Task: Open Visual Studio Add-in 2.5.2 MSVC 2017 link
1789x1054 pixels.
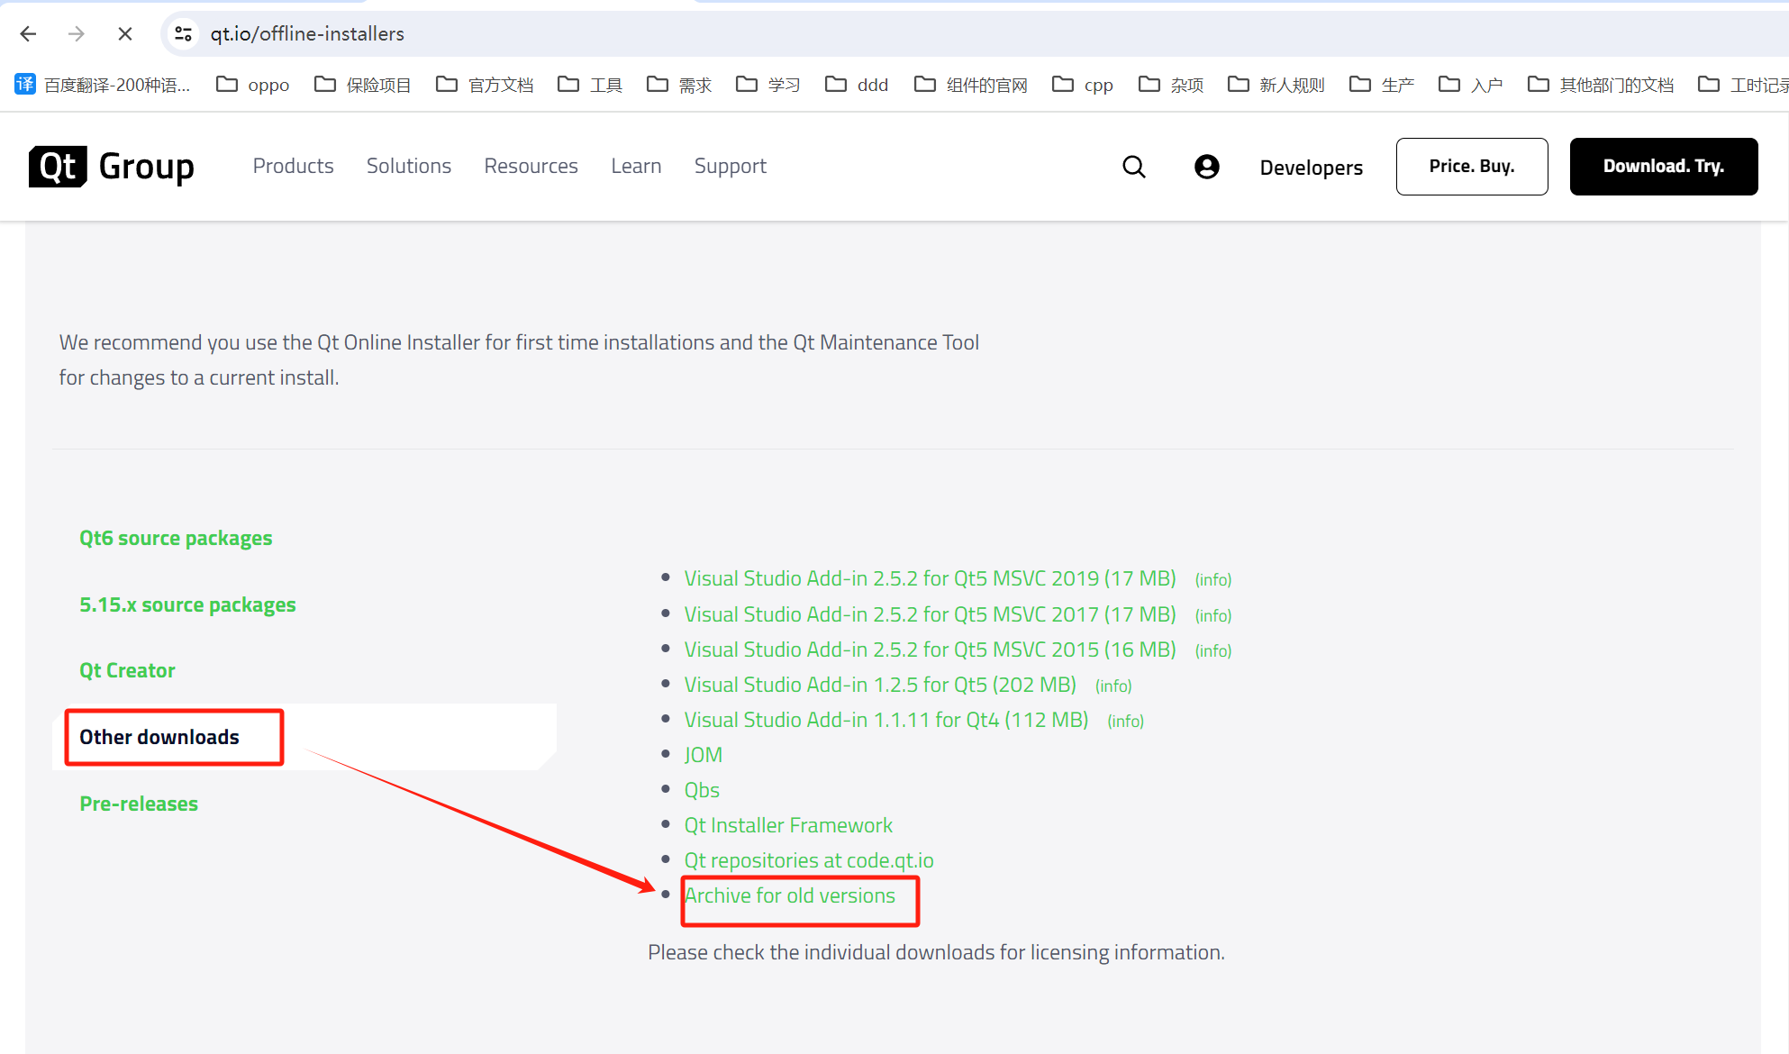Action: point(930,614)
